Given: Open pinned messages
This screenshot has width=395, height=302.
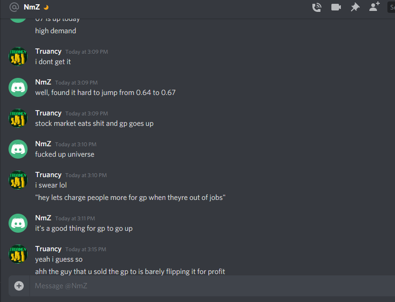Looking at the screenshot, I should tap(355, 7).
